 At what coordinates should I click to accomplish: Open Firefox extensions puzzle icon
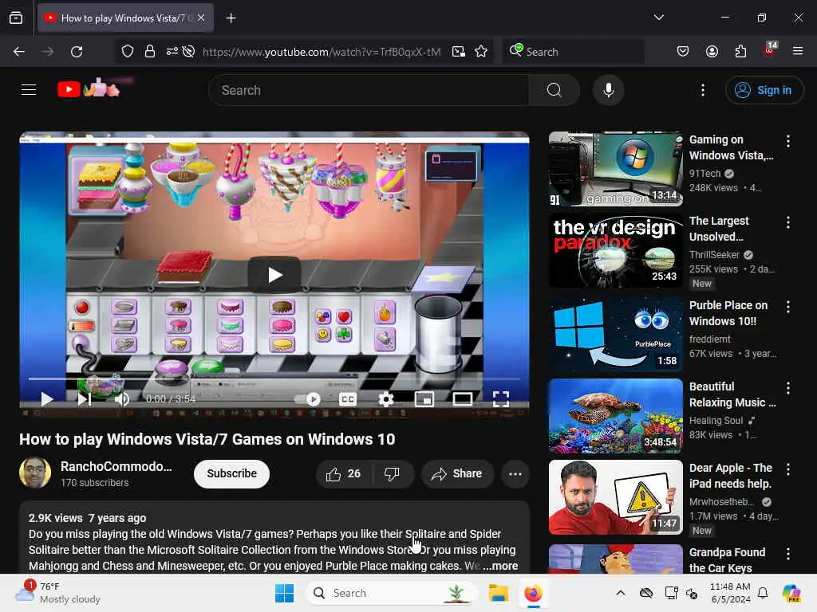click(740, 52)
